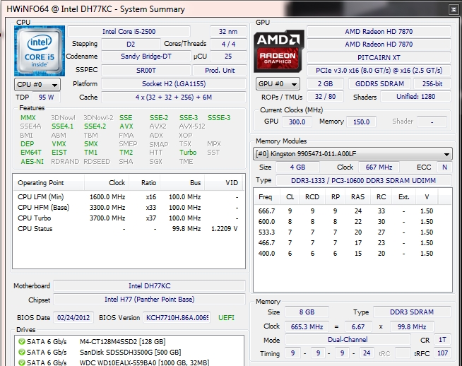
Task: Select the CPU HFM (Base) row
Action: 128,208
